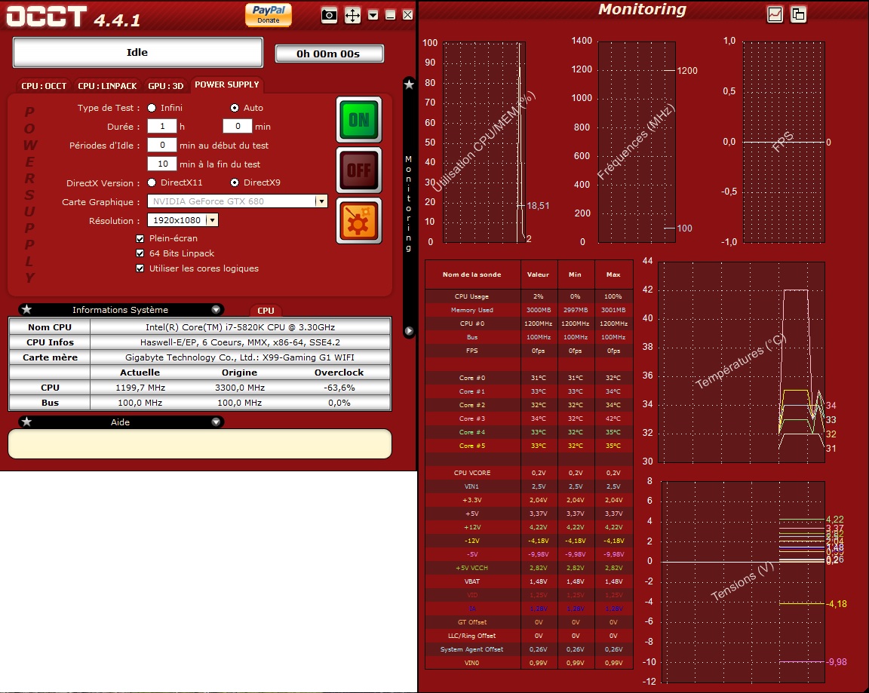Toggle Plein-écran checkbox
Screen dimensions: 869x693
point(140,239)
